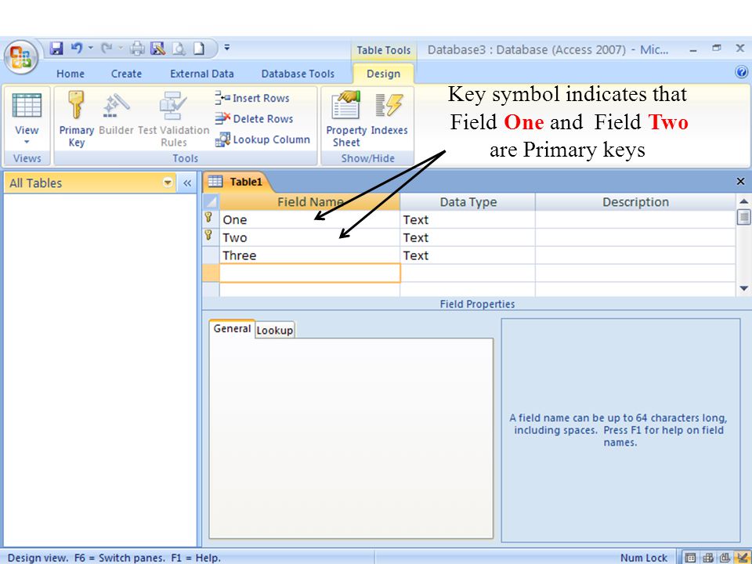Open Access Help question mark
This screenshot has width=752, height=564.
[x=741, y=72]
